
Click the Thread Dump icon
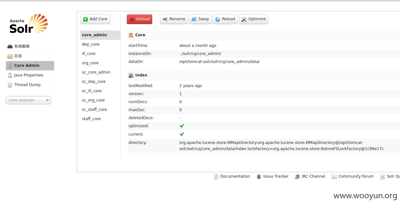point(10,85)
